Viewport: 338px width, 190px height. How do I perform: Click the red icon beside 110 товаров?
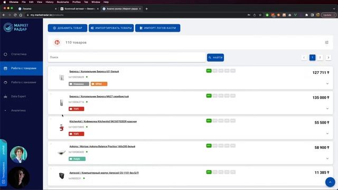[57, 42]
